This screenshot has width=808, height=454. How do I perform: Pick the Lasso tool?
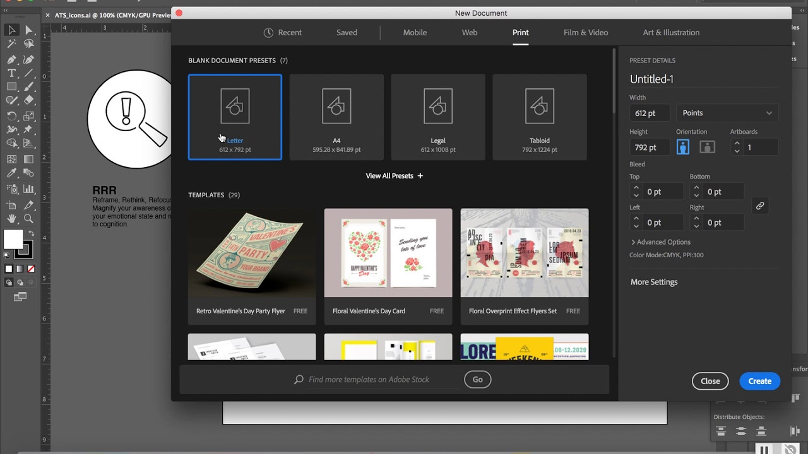(x=29, y=44)
